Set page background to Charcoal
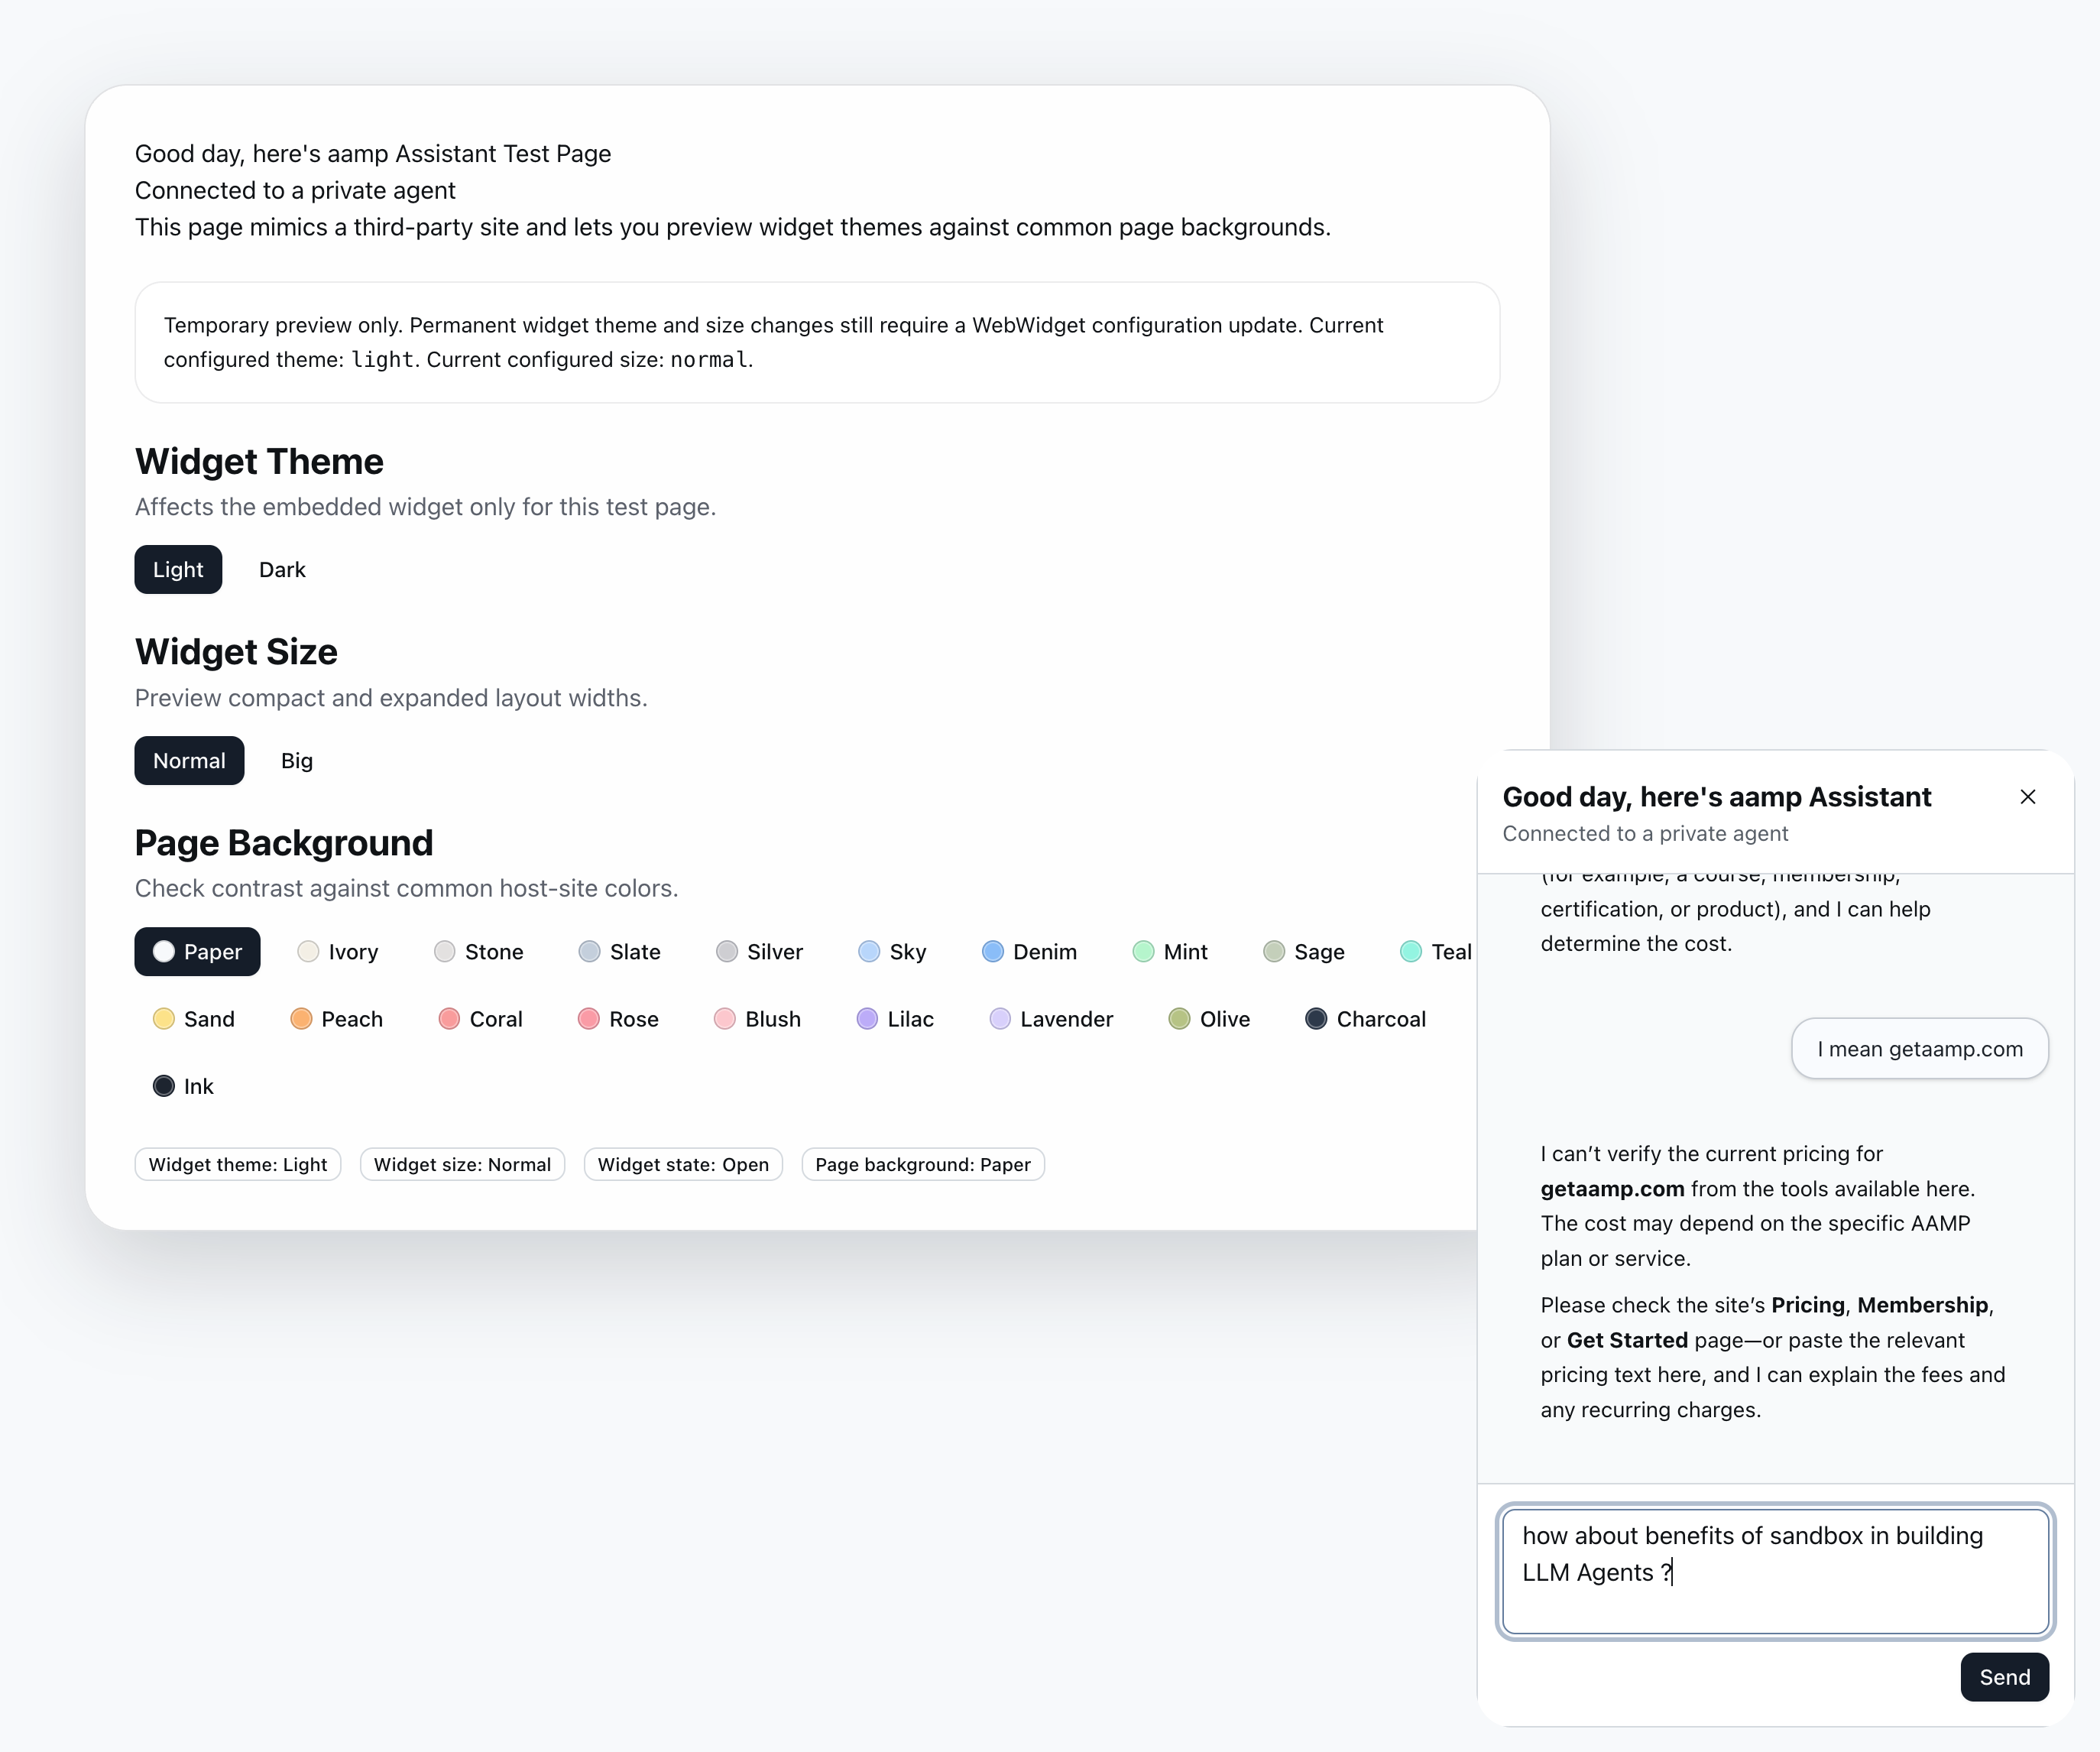 (1366, 1019)
